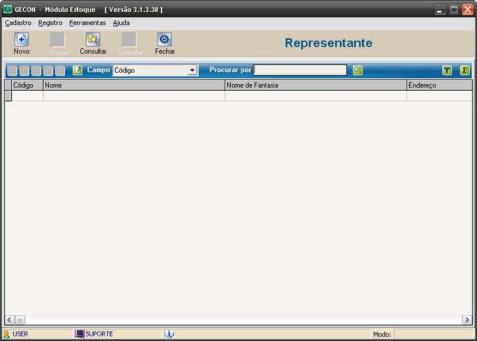Screen dimensions: 477x341
Task: Click the horizontal scrollbar right arrow
Action: pyautogui.click(x=467, y=320)
